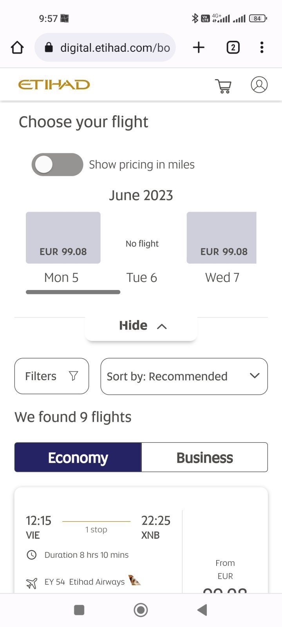Select the 12:15 VIE to XNB flight

[98, 541]
